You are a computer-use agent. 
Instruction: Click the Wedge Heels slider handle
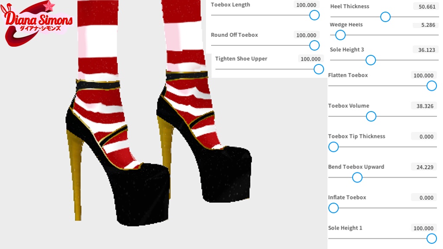click(340, 35)
